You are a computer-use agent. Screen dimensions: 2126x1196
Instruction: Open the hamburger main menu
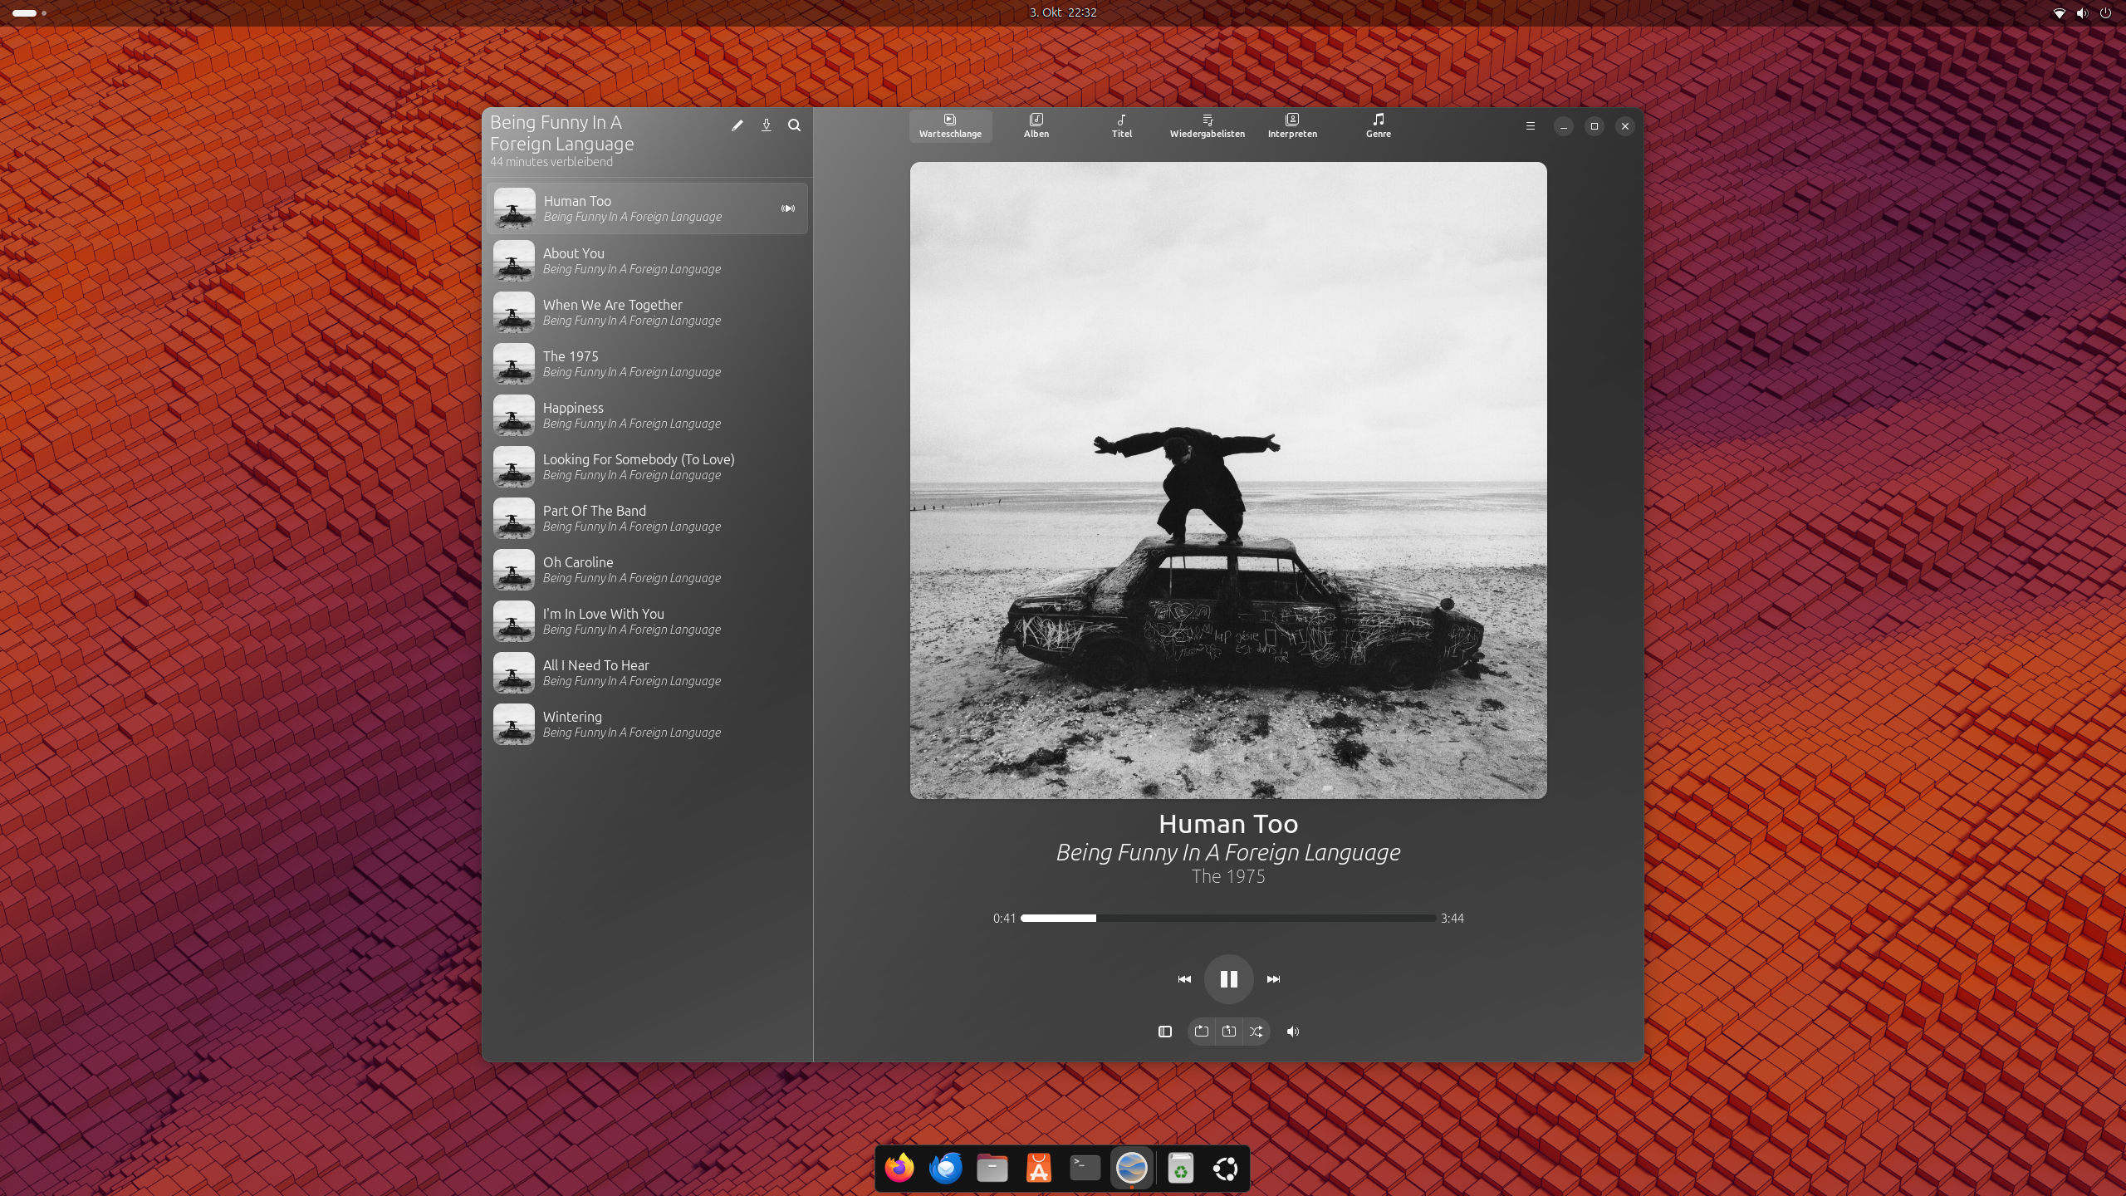(1530, 126)
